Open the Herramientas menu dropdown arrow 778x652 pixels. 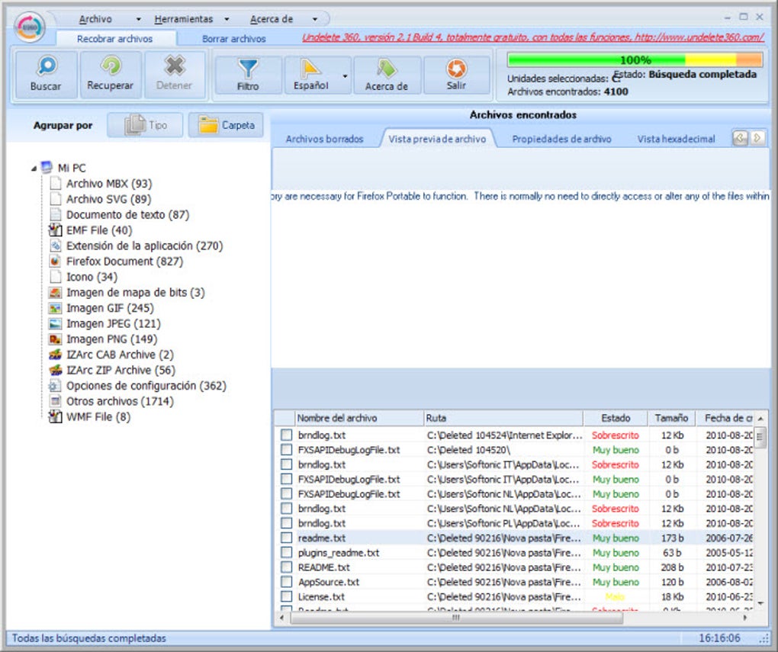227,19
